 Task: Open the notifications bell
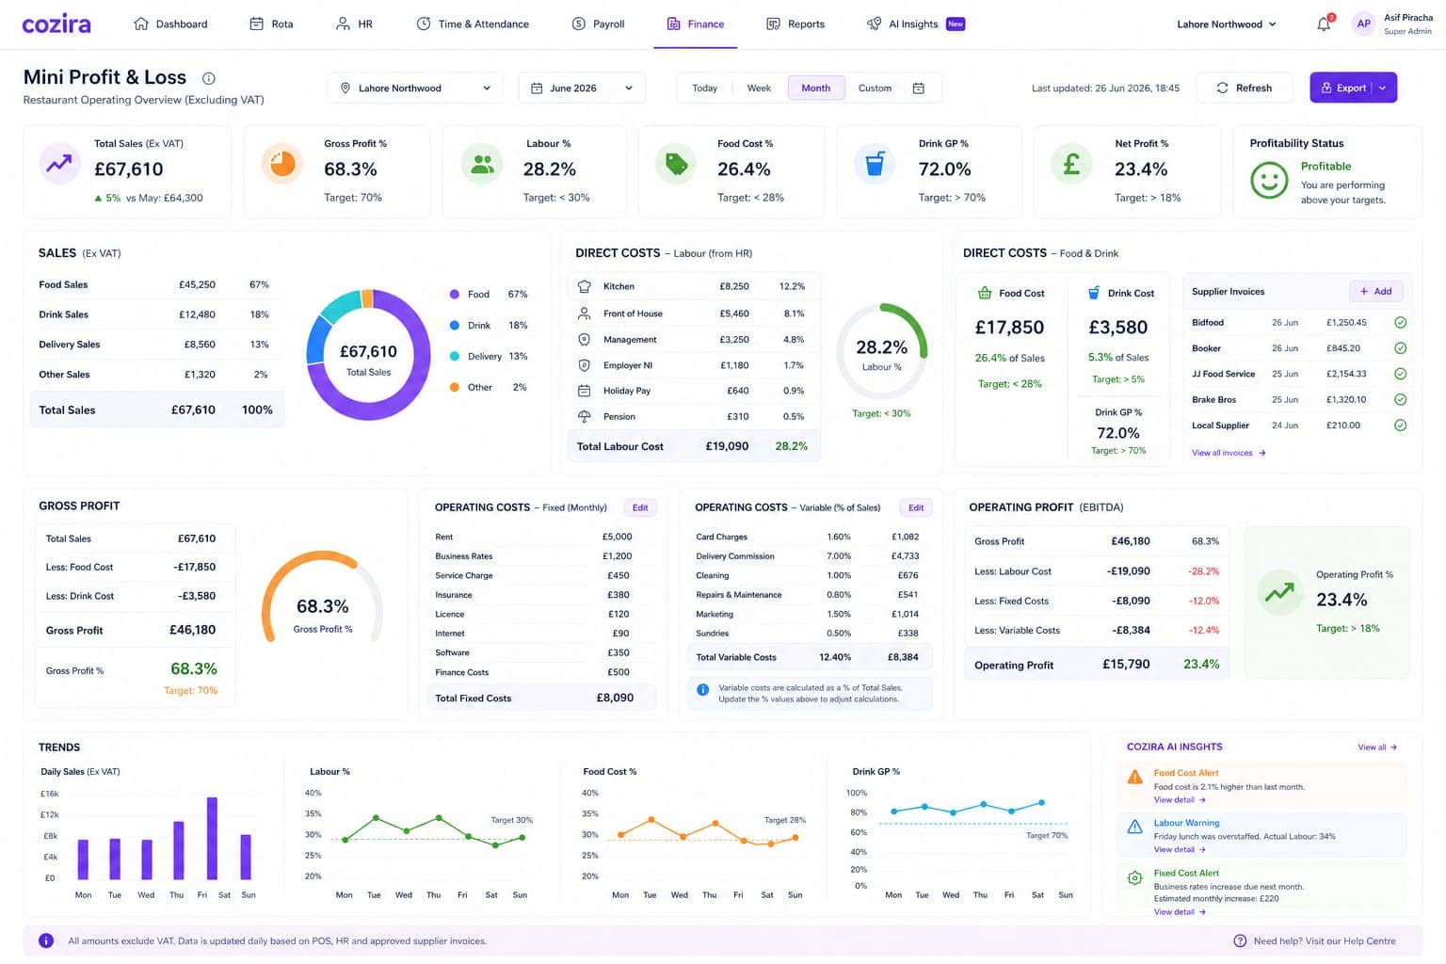[x=1324, y=24]
